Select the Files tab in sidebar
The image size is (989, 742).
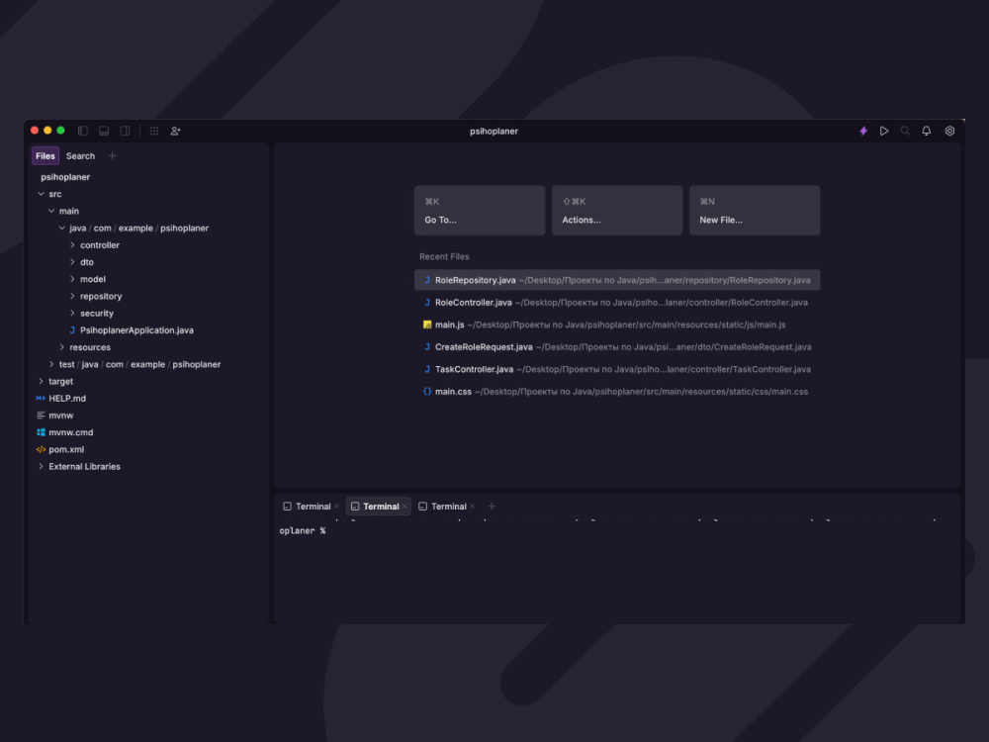coord(45,156)
